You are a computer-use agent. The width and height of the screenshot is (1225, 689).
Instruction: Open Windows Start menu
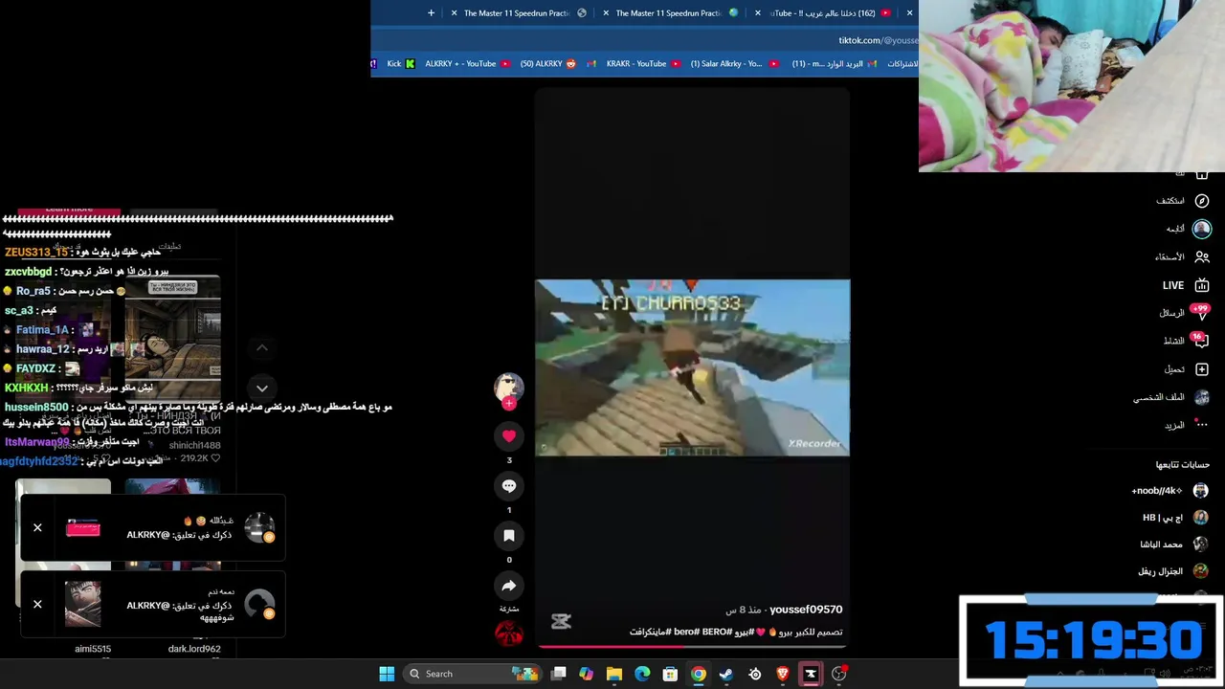coord(387,674)
